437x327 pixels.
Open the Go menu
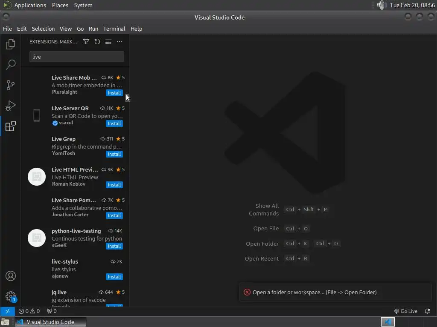(80, 29)
